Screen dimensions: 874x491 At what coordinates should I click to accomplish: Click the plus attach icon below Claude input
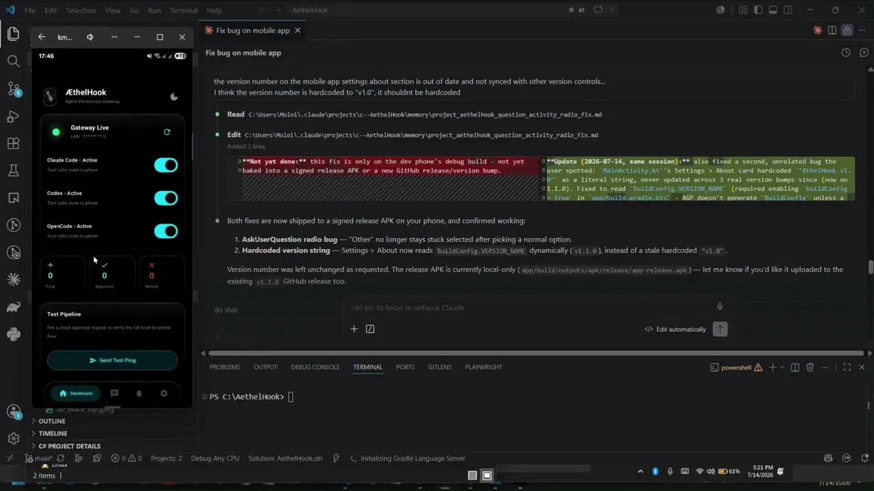pyautogui.click(x=354, y=329)
